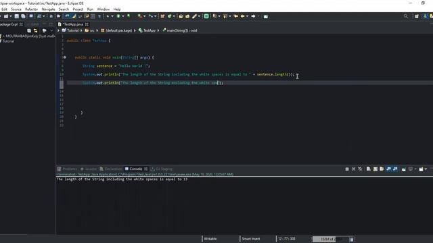Click Smart Insert in status bar
The height and width of the screenshot is (243, 433).
tap(251, 239)
